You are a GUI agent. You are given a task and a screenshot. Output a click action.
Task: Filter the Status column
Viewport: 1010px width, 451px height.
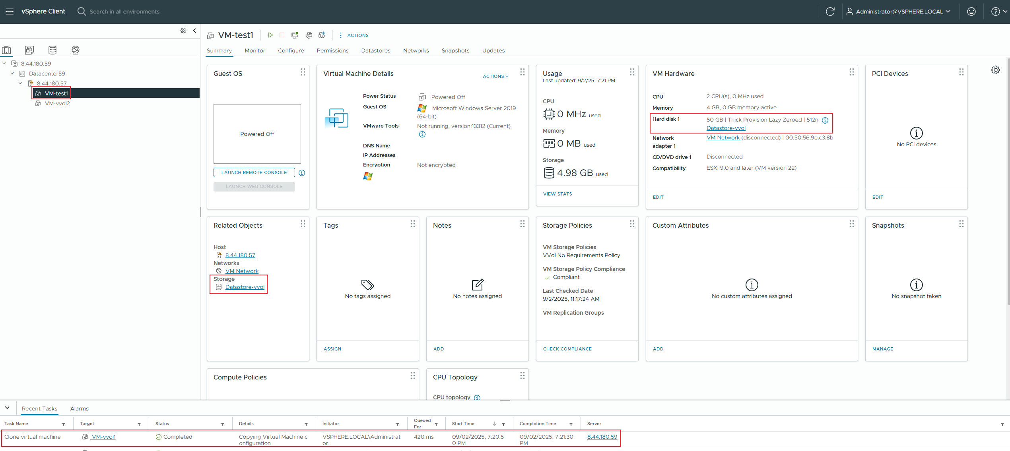click(x=223, y=424)
